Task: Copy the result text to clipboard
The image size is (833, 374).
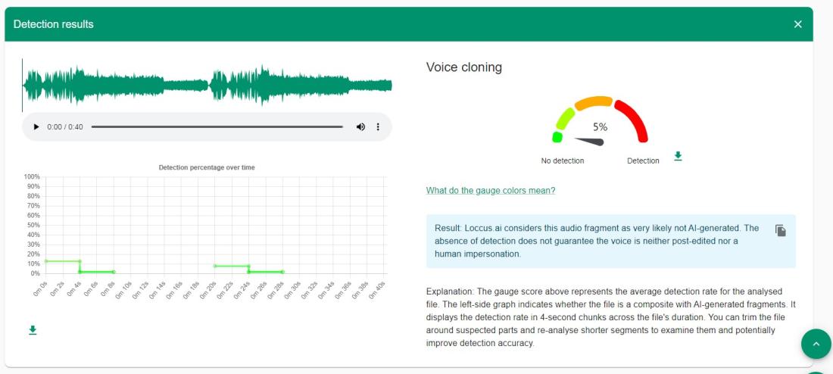Action: point(781,229)
